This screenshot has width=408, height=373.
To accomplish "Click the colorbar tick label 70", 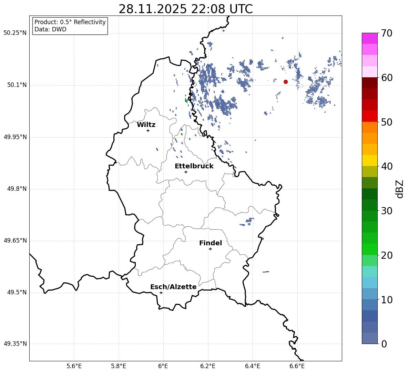I will point(386,33).
